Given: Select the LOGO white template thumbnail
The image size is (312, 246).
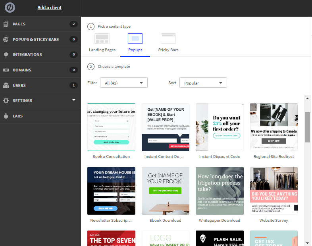Looking at the screenshot, I should pos(166,238).
